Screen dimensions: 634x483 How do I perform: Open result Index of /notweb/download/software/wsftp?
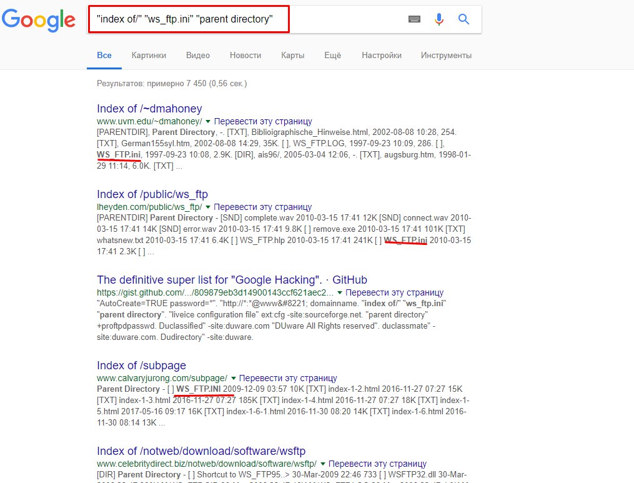[201, 451]
